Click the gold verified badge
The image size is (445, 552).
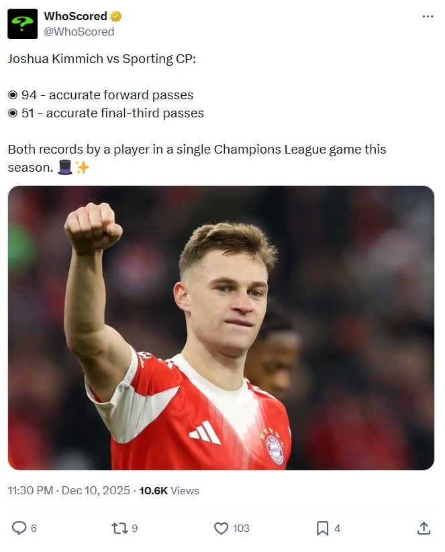click(116, 16)
